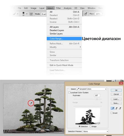The width and height of the screenshot is (124, 136).
Task: Click Cancel in Color Range dialog
Action: [116, 94]
